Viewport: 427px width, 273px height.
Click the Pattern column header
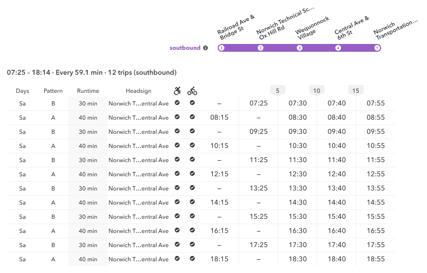pos(53,91)
